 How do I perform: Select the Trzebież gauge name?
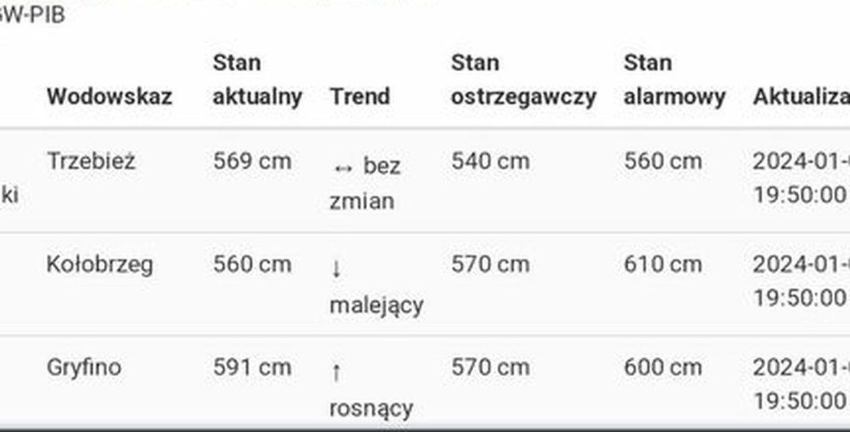click(x=91, y=162)
